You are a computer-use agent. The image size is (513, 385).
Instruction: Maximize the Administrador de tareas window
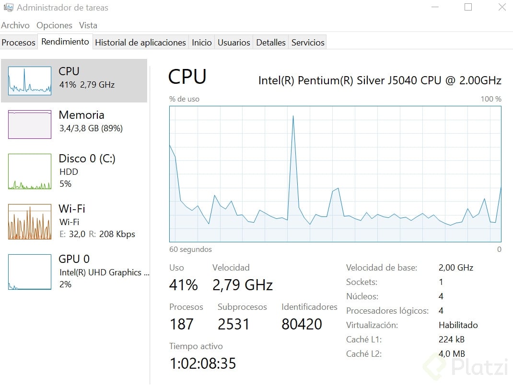point(468,7)
